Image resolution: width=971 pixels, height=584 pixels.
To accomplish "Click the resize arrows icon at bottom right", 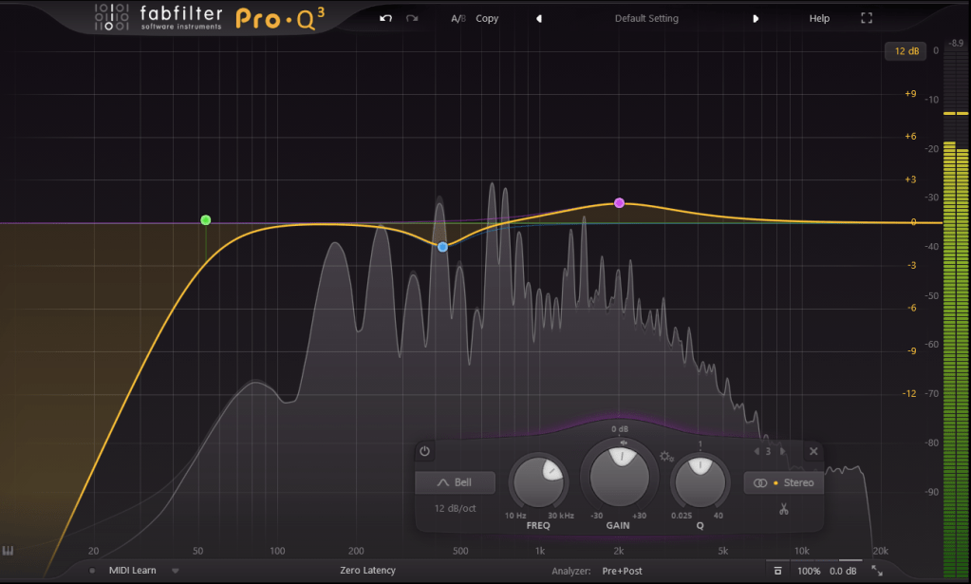I will pyautogui.click(x=877, y=571).
